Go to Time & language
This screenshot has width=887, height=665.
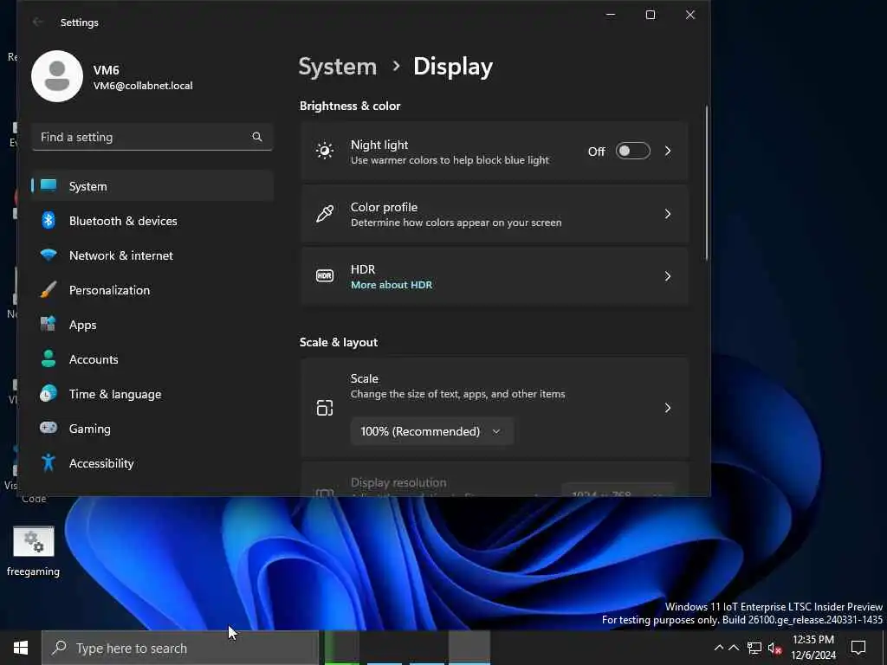pos(152,394)
